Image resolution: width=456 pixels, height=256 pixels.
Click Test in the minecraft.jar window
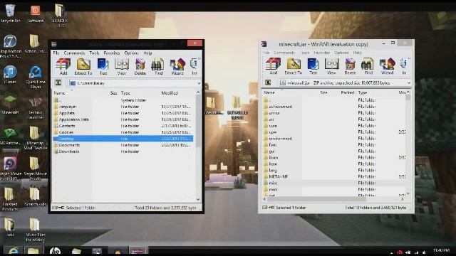pos(313,66)
